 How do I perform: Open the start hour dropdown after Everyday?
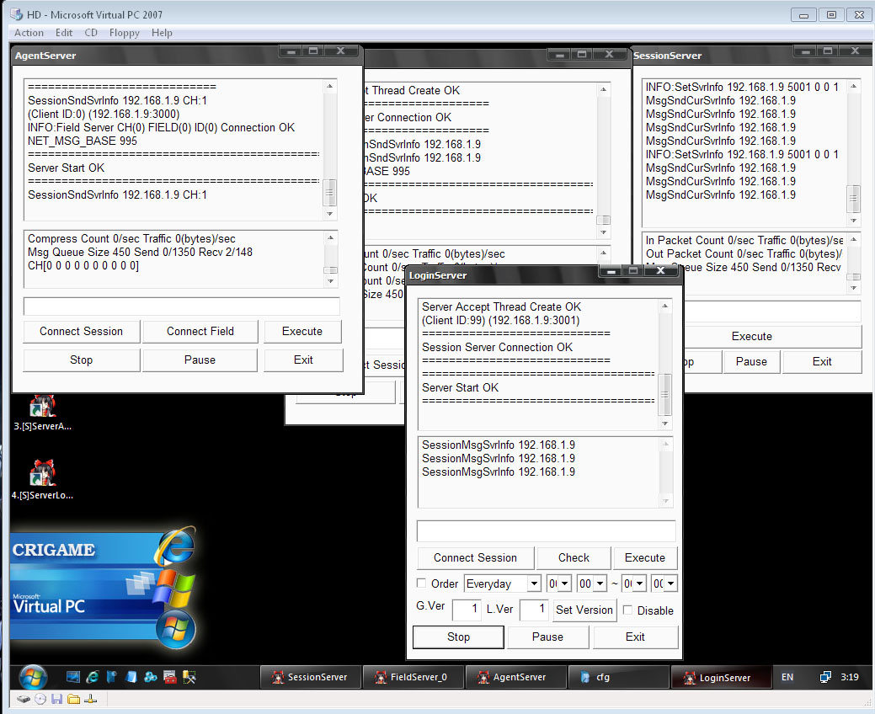pos(565,583)
